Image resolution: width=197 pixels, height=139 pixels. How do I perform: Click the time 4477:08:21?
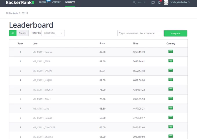pyautogui.click(x=139, y=109)
